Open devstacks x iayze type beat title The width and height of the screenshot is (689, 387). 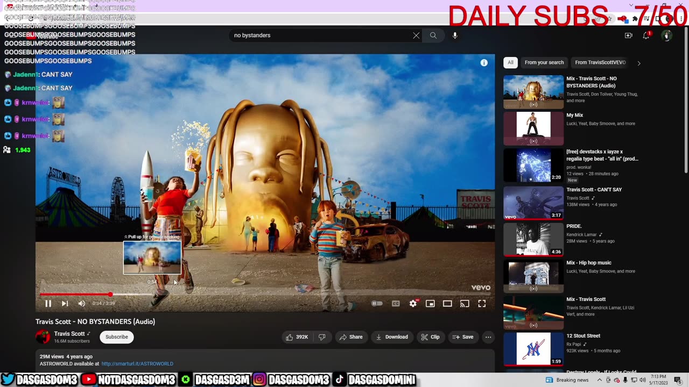(x=602, y=155)
